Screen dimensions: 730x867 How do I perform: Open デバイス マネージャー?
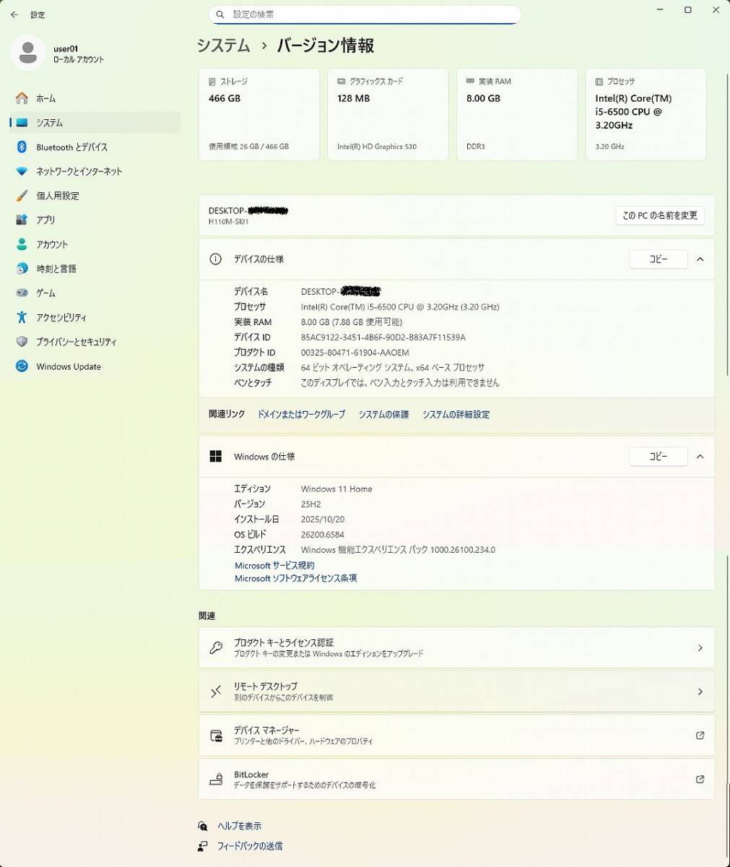point(456,736)
